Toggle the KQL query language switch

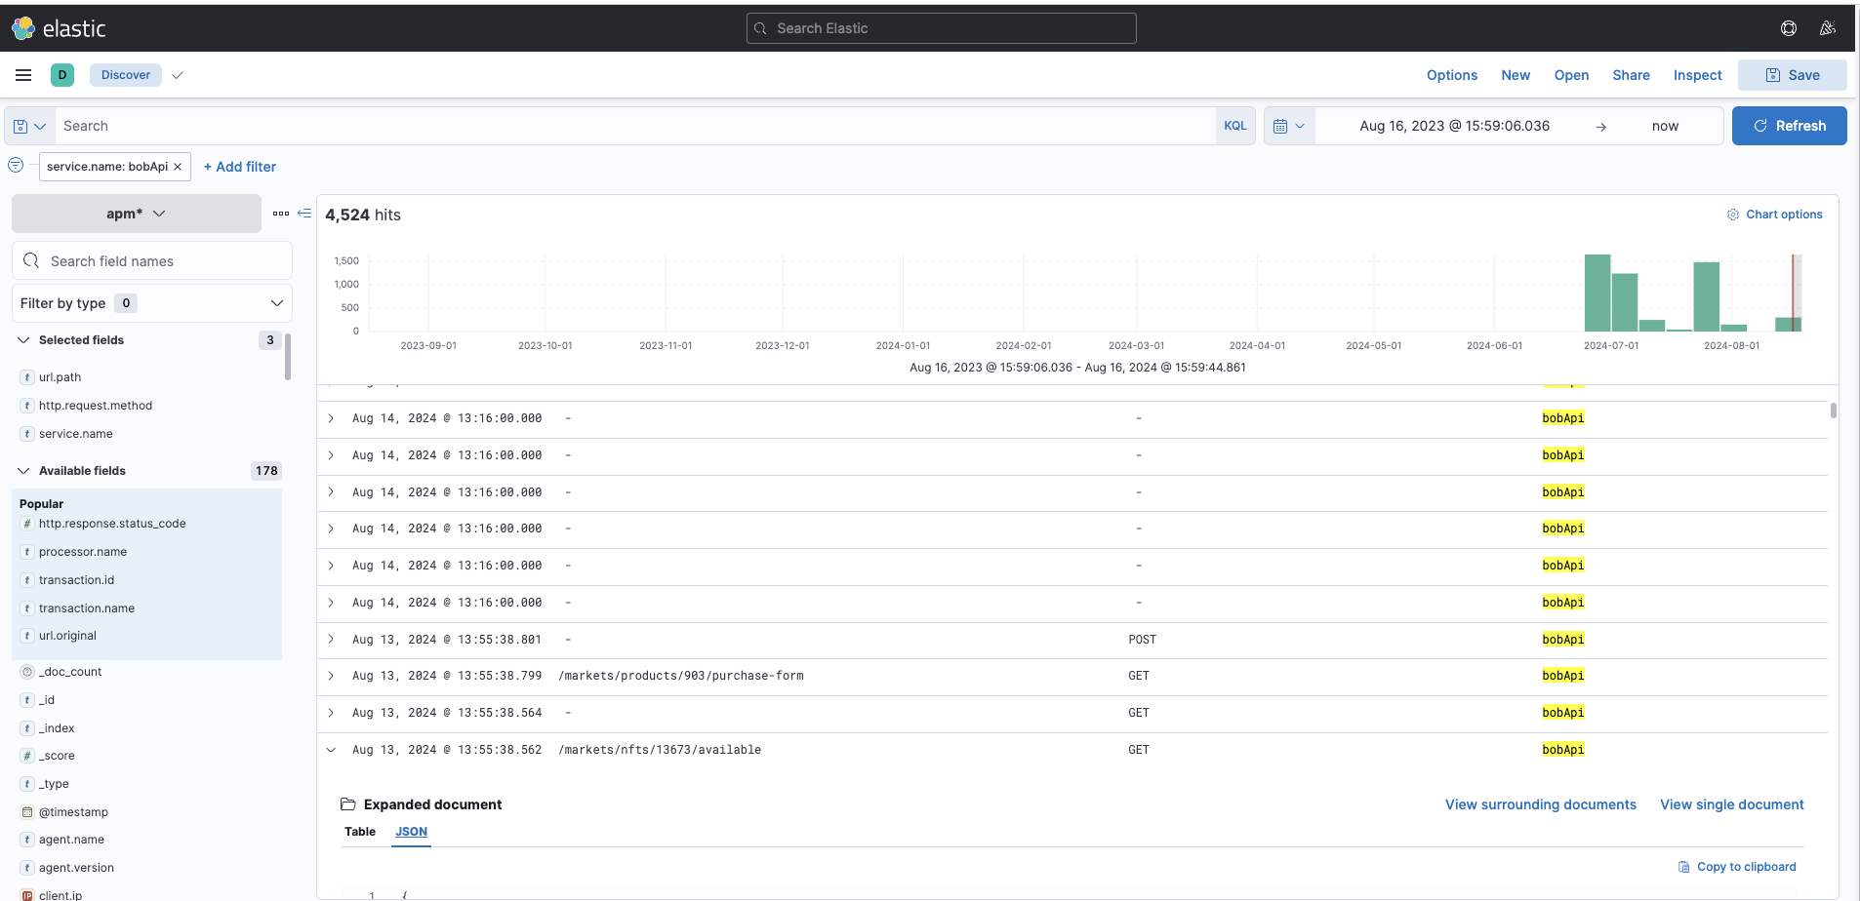(1235, 126)
